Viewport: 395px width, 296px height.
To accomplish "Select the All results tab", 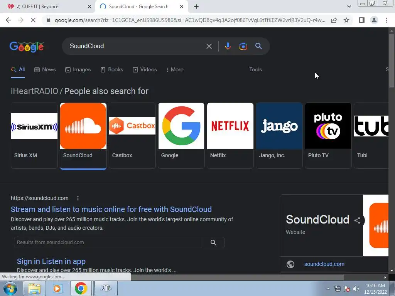I will click(x=18, y=70).
